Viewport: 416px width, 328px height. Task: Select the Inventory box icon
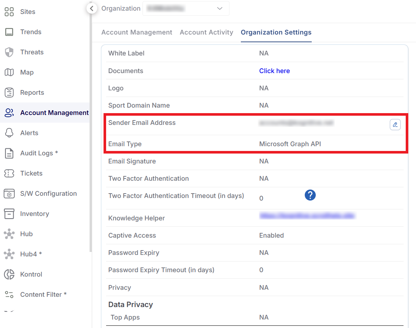9,214
